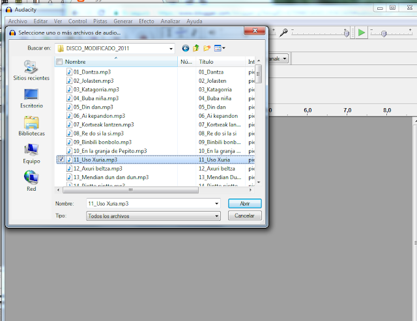Go back to last visited folder
Image resolution: width=417 pixels, height=321 pixels.
[186, 48]
